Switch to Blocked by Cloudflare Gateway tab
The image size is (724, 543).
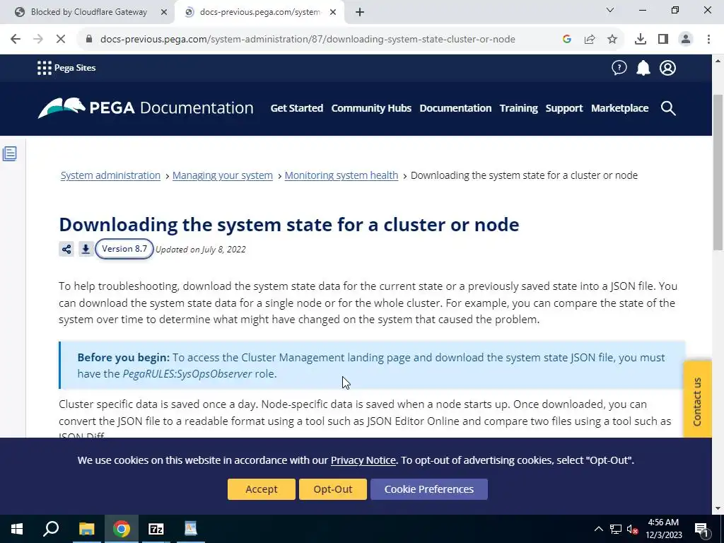tap(88, 13)
